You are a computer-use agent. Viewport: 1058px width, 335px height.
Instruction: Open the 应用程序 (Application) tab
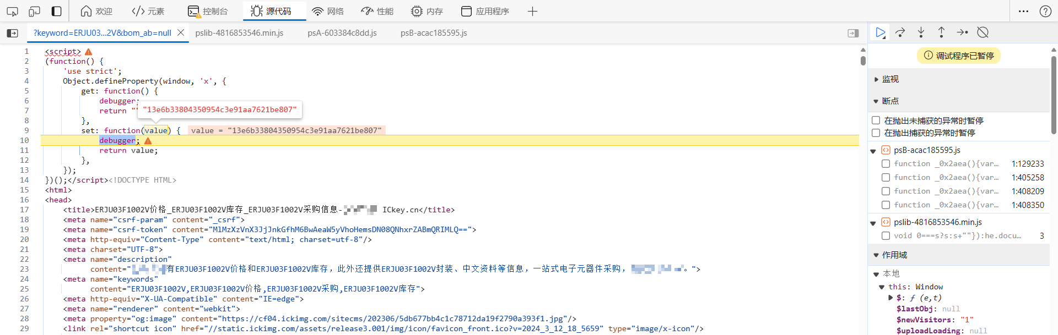[x=485, y=11]
